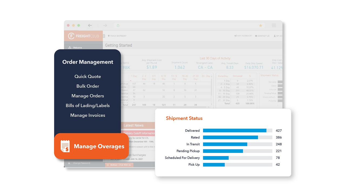346x194 pixels.
Task: Click the browser back arrow
Action: [90, 25]
